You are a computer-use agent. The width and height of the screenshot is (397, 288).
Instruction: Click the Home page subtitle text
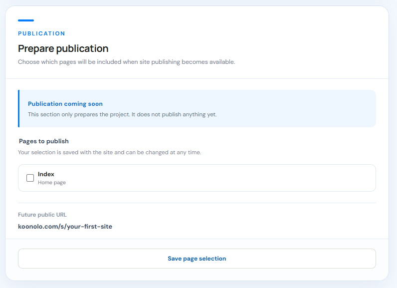[x=52, y=182]
